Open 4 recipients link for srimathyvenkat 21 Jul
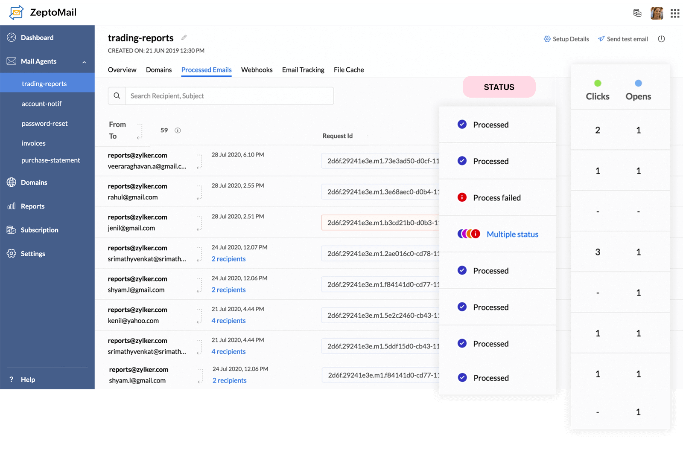This screenshot has width=683, height=452. [228, 351]
